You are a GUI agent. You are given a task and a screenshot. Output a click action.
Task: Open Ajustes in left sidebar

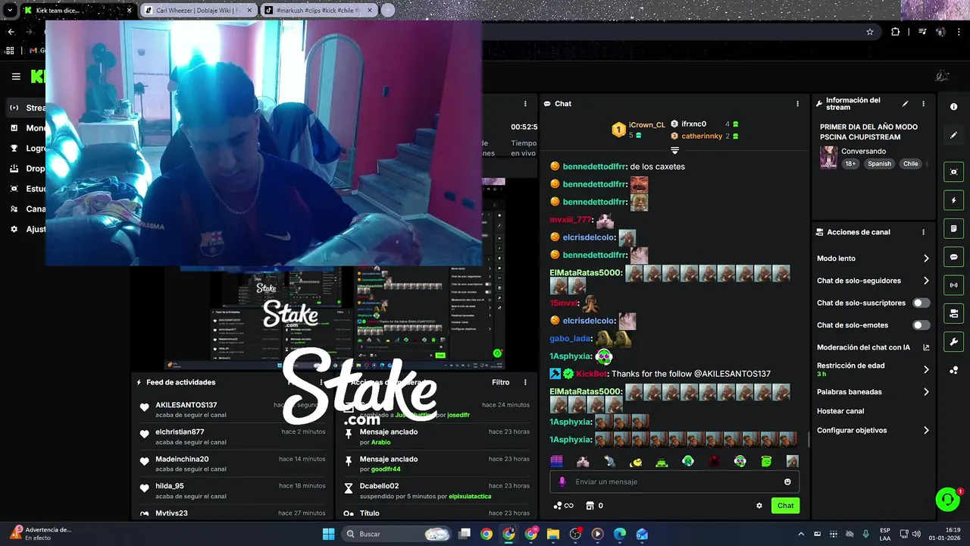[27, 229]
